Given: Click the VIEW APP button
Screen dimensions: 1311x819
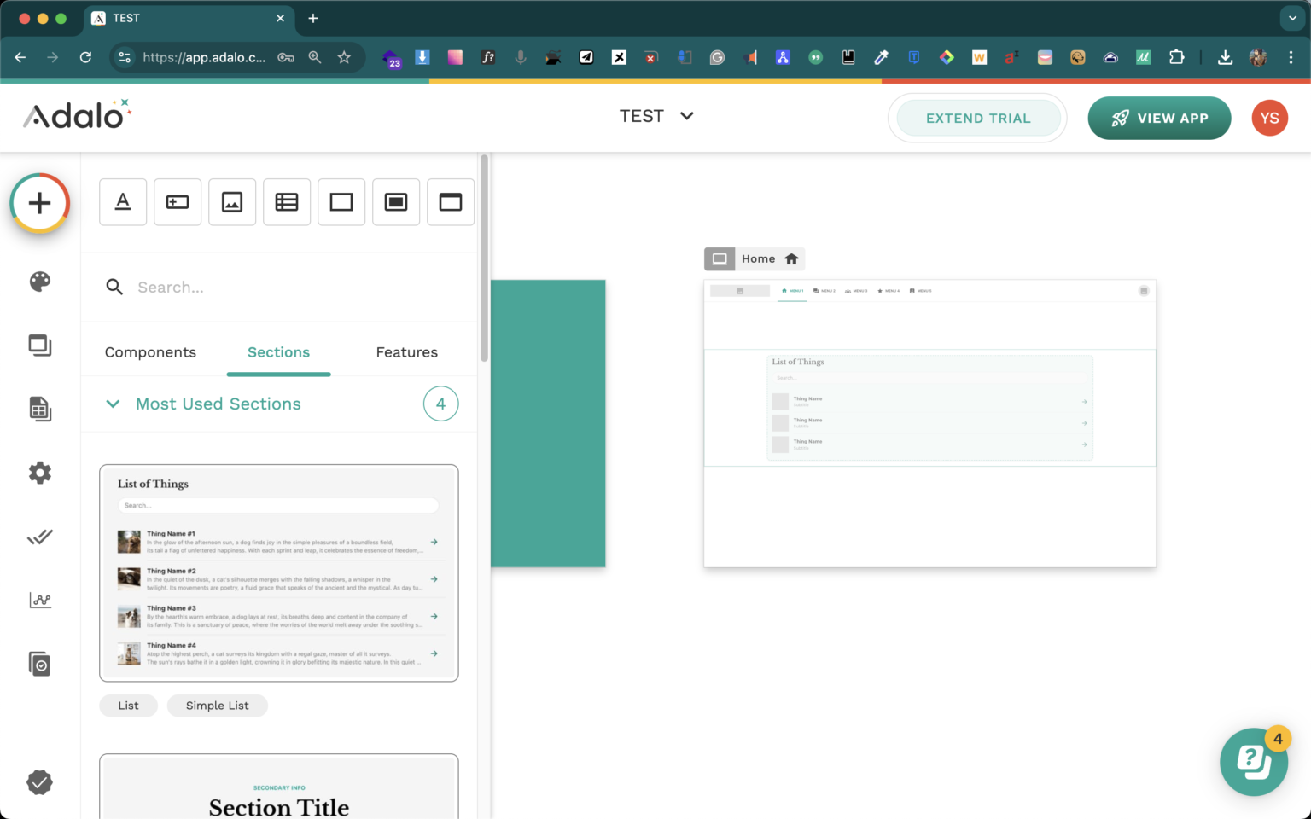Looking at the screenshot, I should point(1158,118).
